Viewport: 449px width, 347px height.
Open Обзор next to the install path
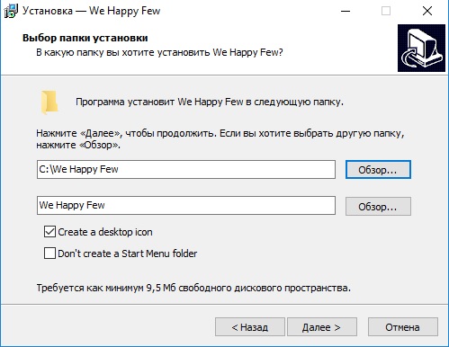pyautogui.click(x=378, y=170)
